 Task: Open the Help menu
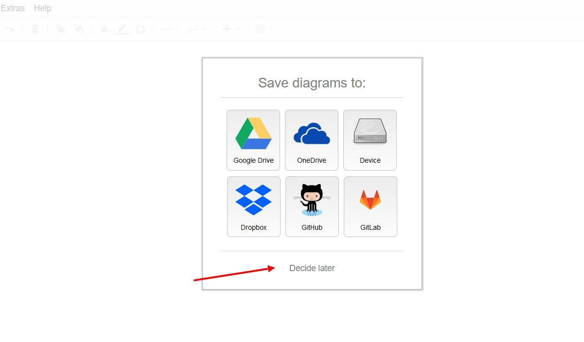tap(42, 8)
